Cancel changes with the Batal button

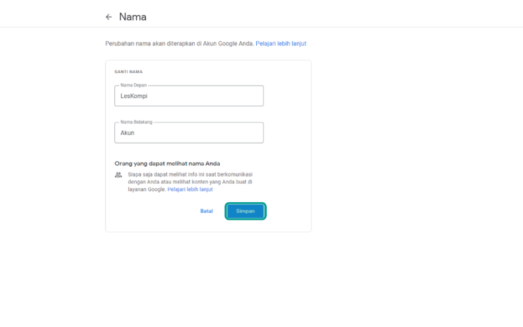coord(207,211)
